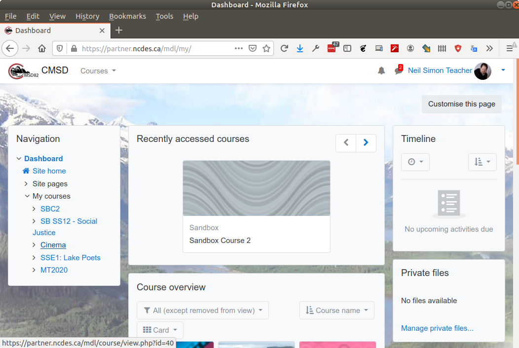Open the notifications bell icon
This screenshot has width=519, height=348.
pyautogui.click(x=381, y=70)
